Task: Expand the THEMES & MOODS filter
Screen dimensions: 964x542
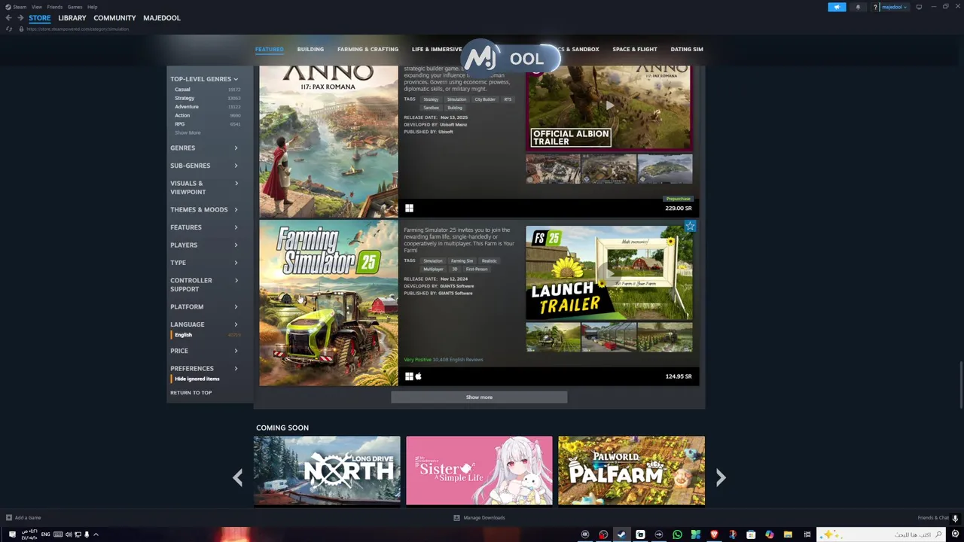Action: 204,210
